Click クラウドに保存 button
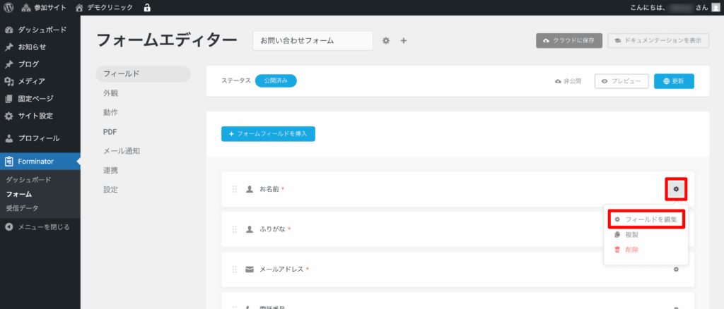 pos(568,41)
